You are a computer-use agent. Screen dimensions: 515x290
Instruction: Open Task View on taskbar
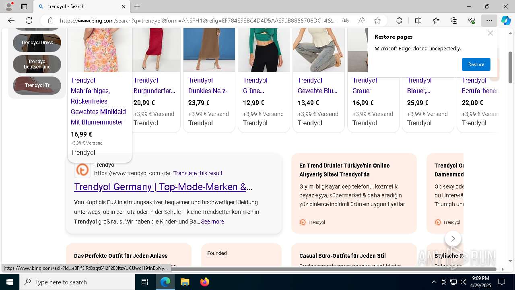coord(145,282)
